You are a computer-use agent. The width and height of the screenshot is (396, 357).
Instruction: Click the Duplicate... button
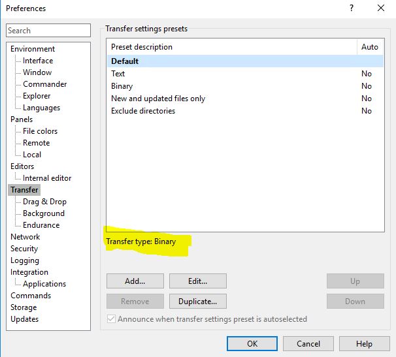pyautogui.click(x=197, y=302)
